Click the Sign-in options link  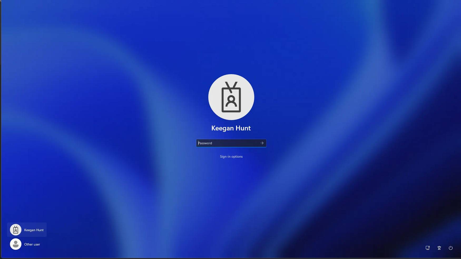click(x=231, y=156)
